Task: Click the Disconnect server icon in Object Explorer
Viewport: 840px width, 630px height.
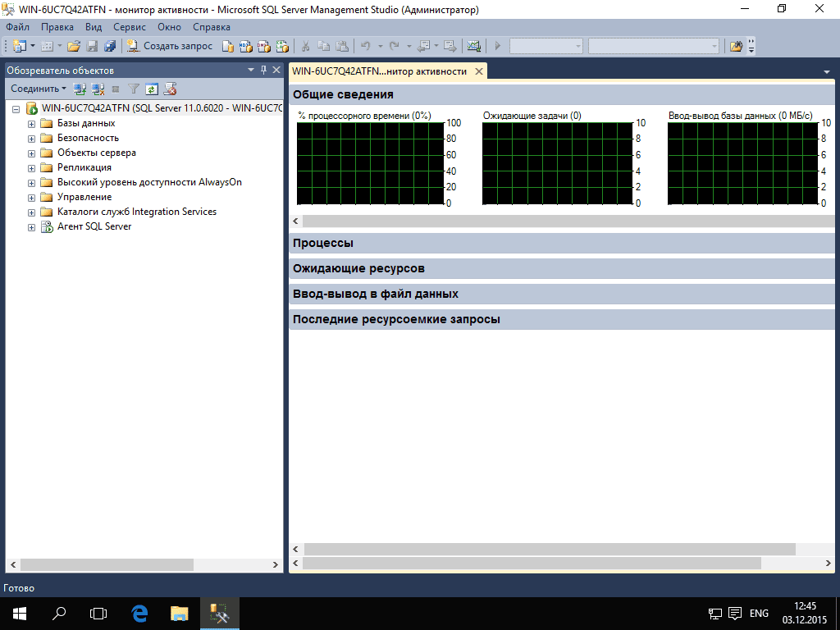Action: 98,89
